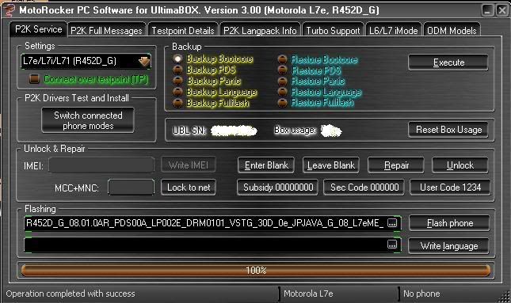Click 'No phone' status bar entry
The width and height of the screenshot is (511, 303).
tap(421, 294)
